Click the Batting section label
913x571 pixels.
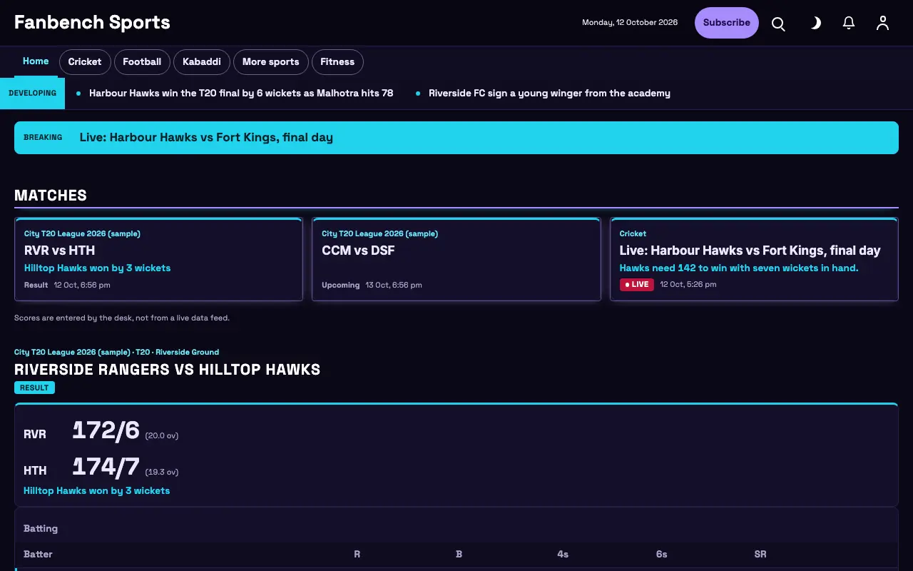pyautogui.click(x=41, y=529)
